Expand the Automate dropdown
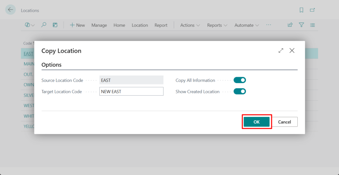 [247, 25]
